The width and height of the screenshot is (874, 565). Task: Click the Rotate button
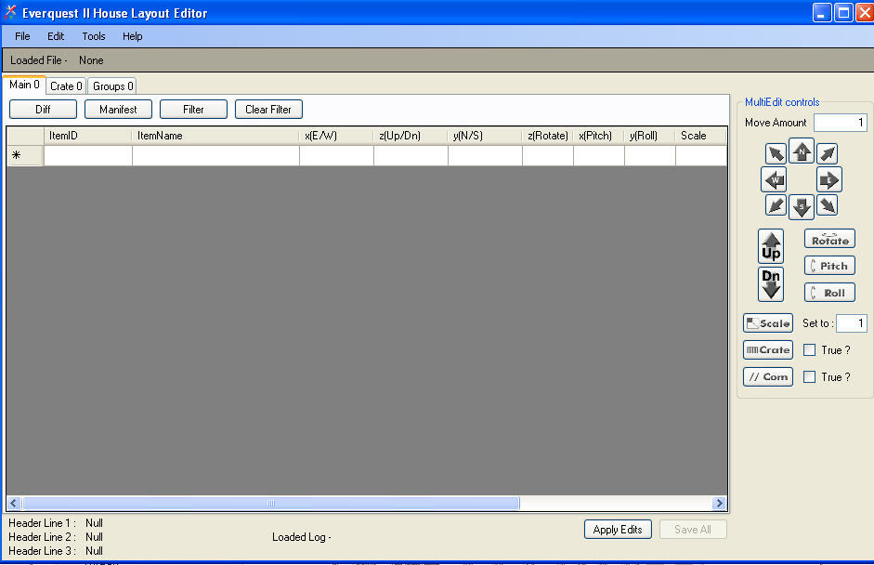tap(829, 239)
